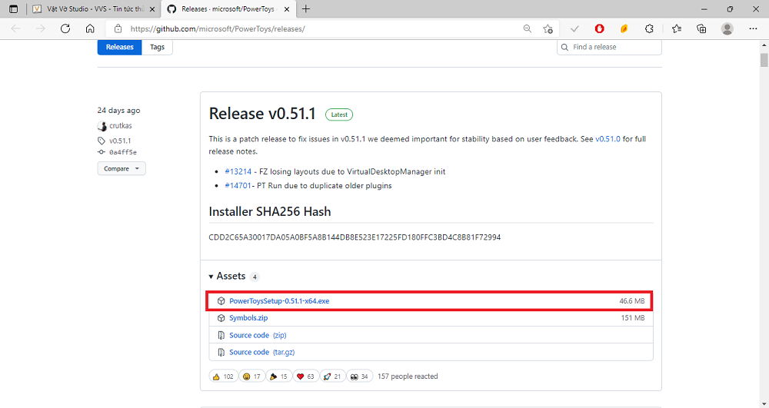
Task: Click the file icon beside Source code (zip)
Action: [x=221, y=336]
